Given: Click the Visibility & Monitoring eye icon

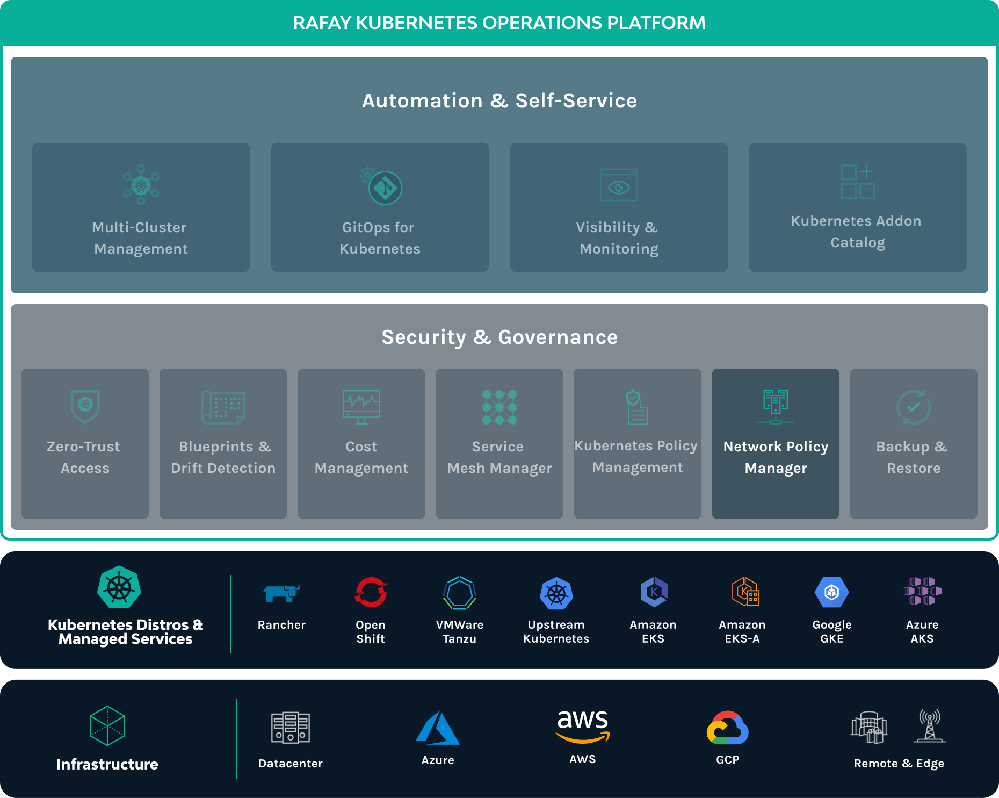Looking at the screenshot, I should [619, 185].
